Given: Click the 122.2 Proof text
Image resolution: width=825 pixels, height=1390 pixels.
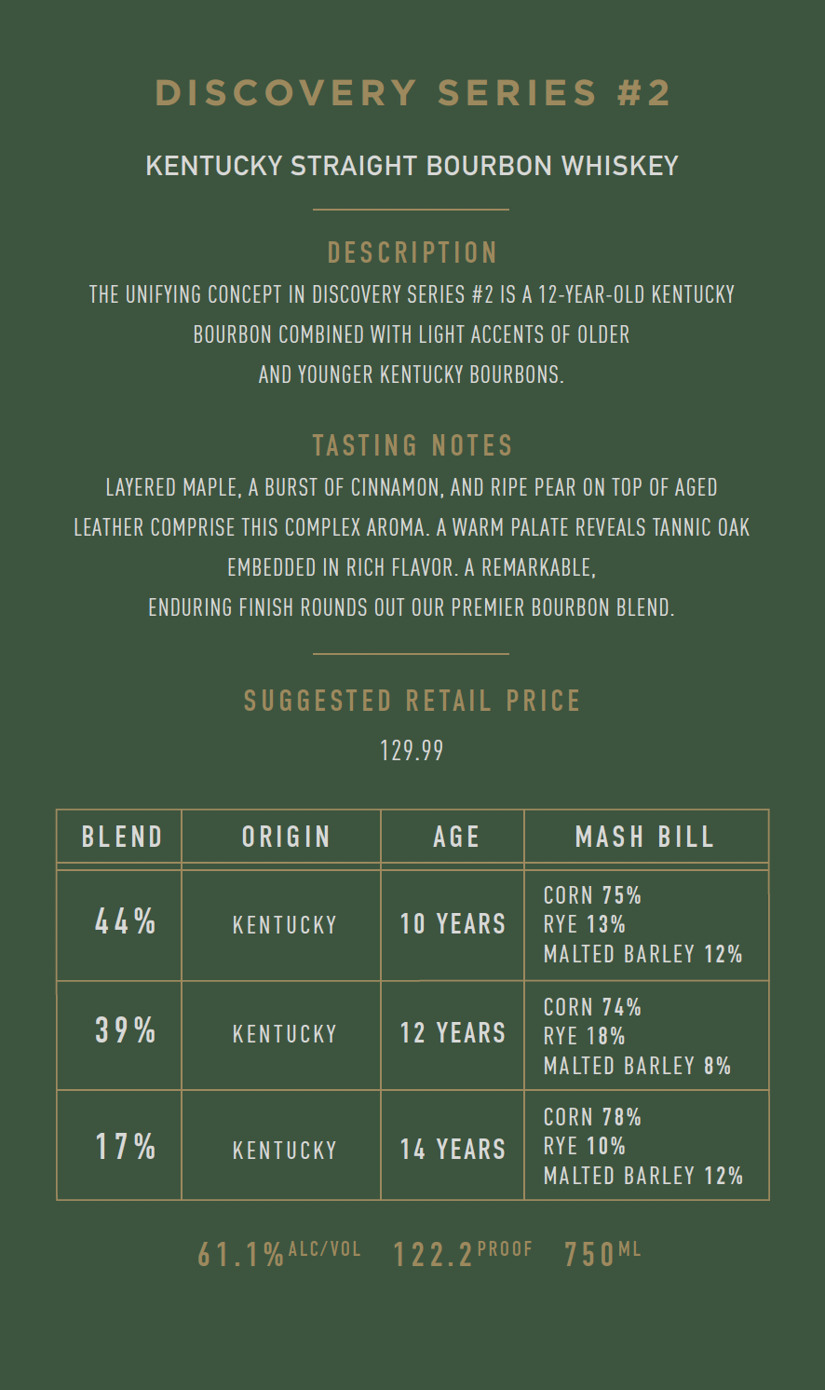Looking at the screenshot, I should pyautogui.click(x=463, y=1254).
